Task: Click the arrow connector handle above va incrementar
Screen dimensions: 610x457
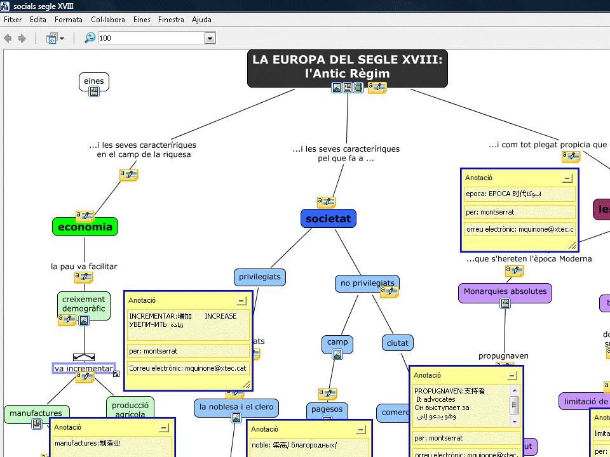Action: [x=84, y=357]
